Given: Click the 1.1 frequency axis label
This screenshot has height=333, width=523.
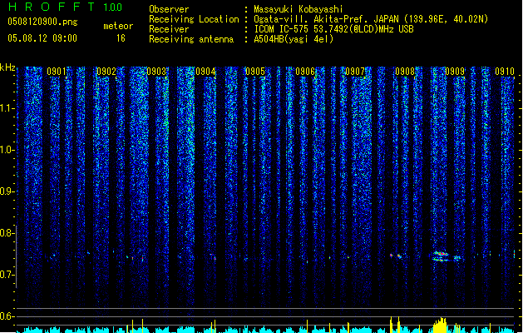Looking at the screenshot, I should (7, 108).
